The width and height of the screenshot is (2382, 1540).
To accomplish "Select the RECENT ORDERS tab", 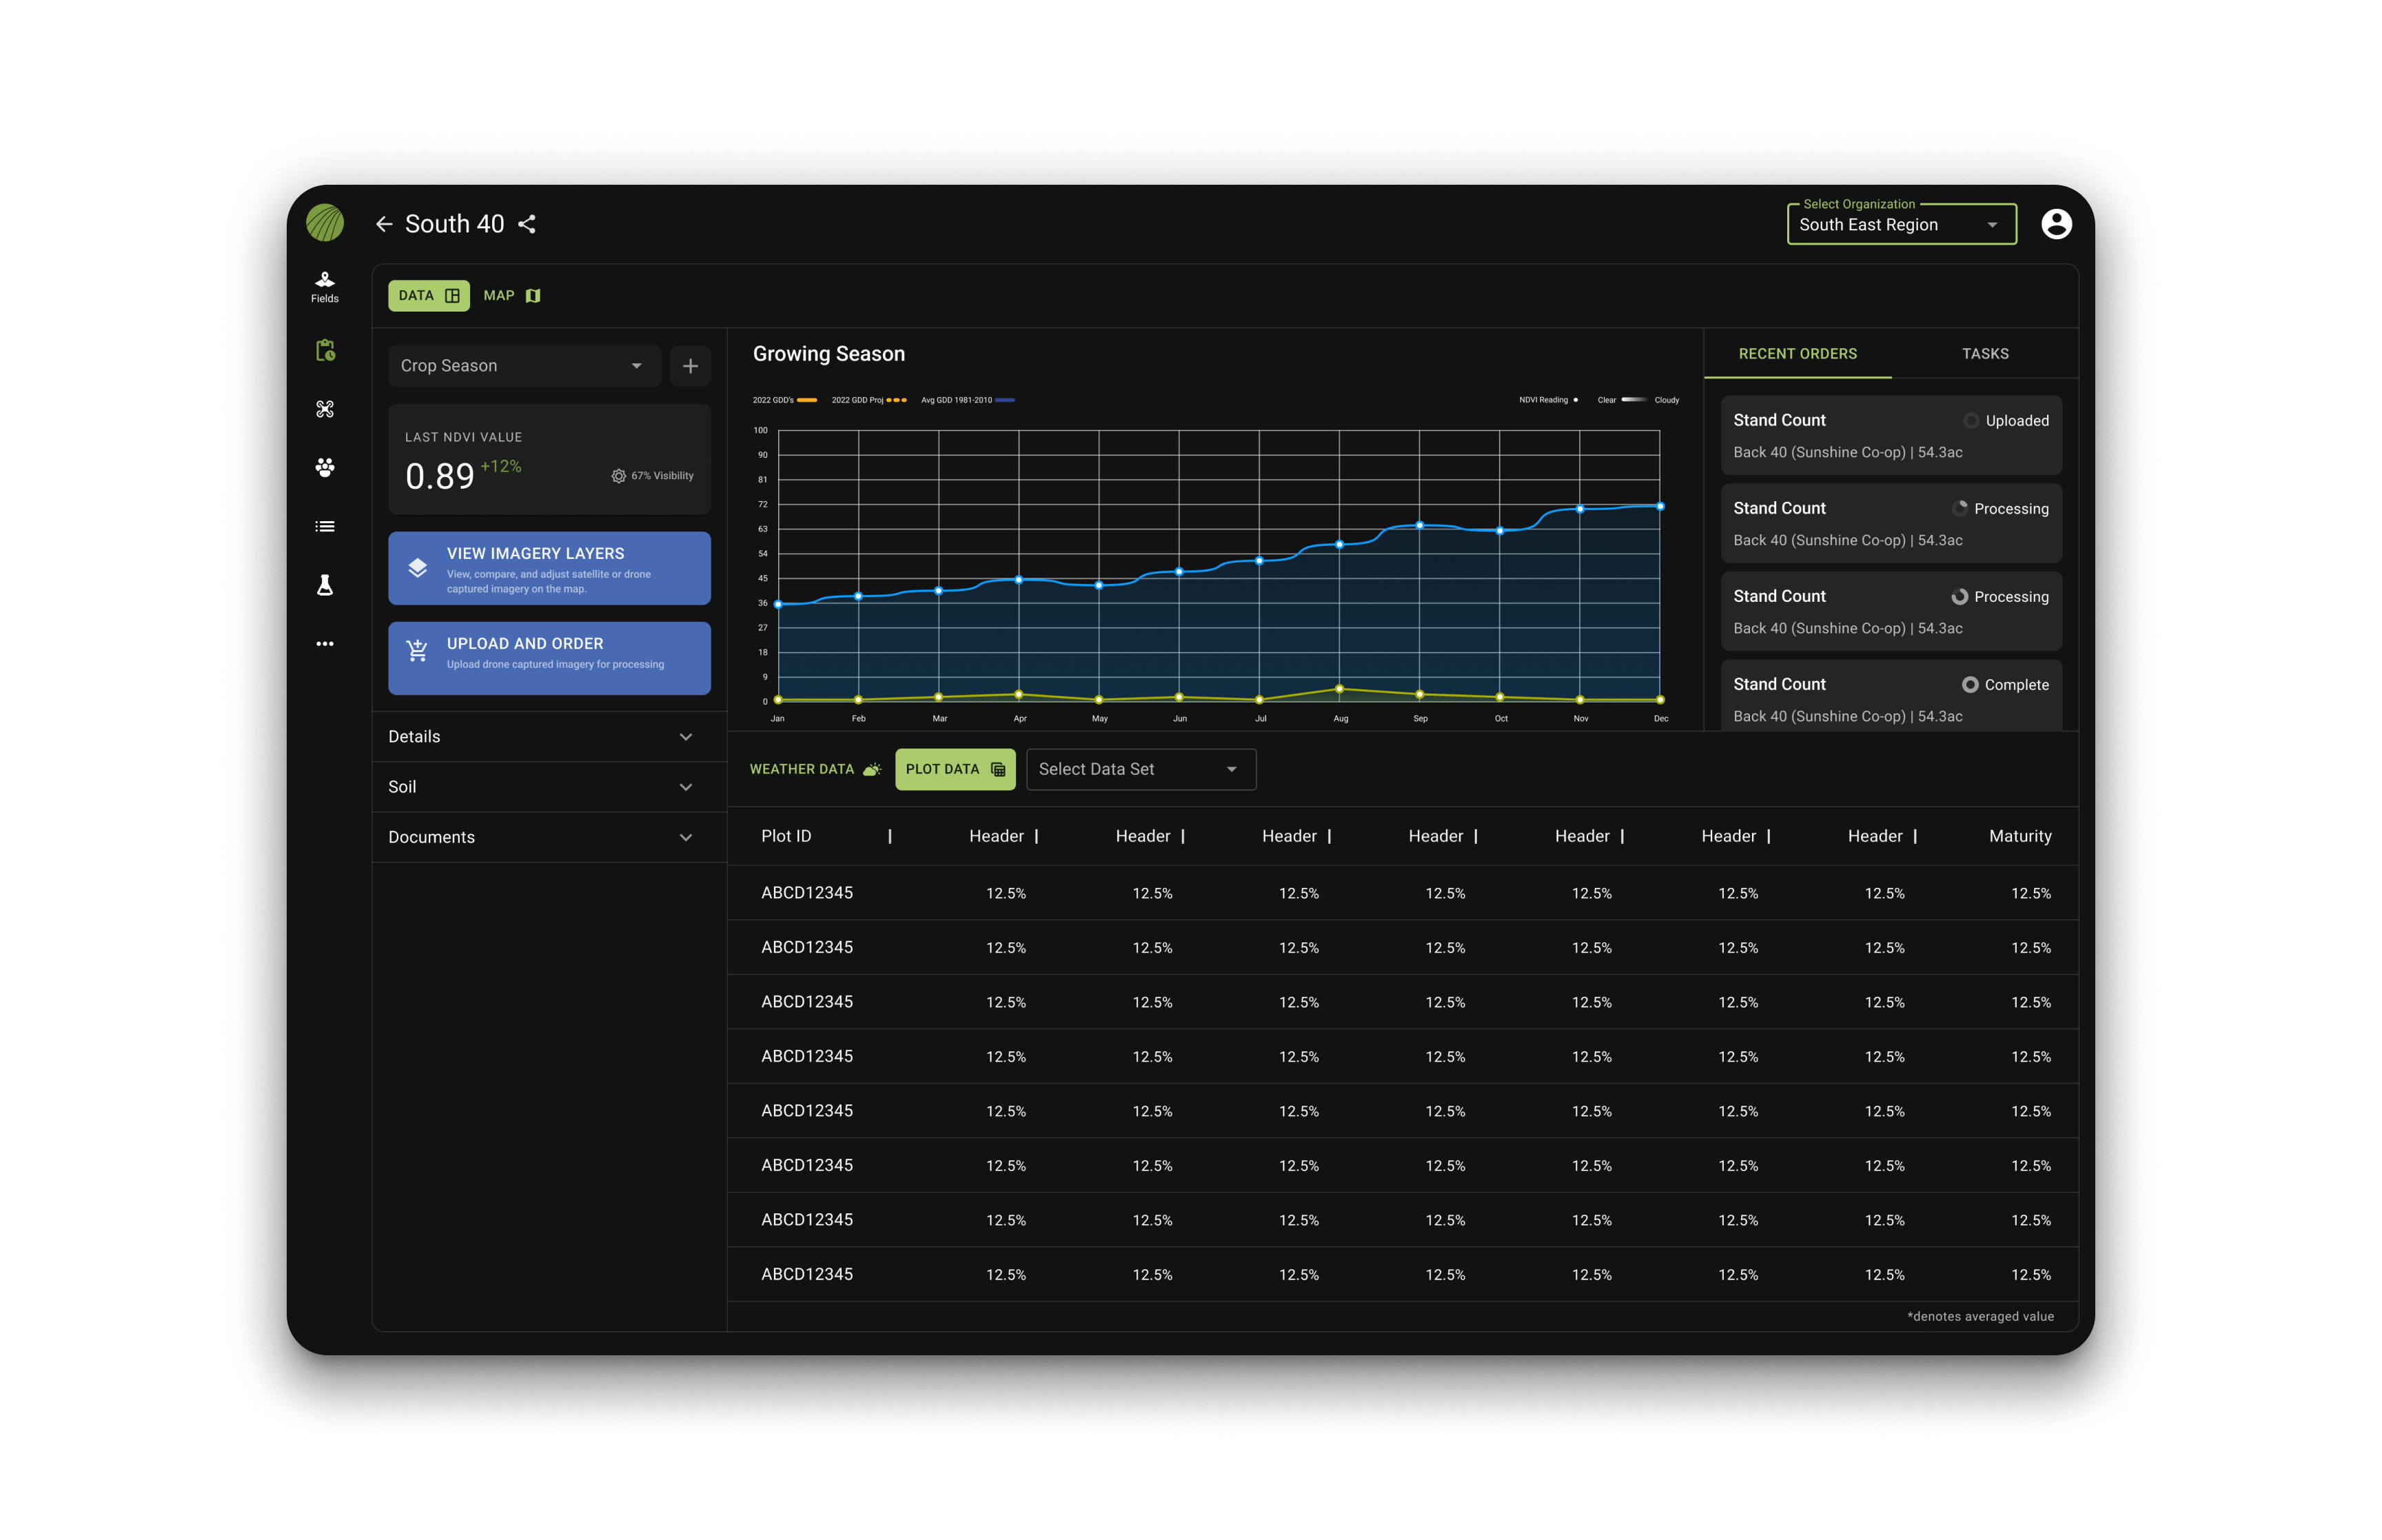I will pyautogui.click(x=1798, y=354).
